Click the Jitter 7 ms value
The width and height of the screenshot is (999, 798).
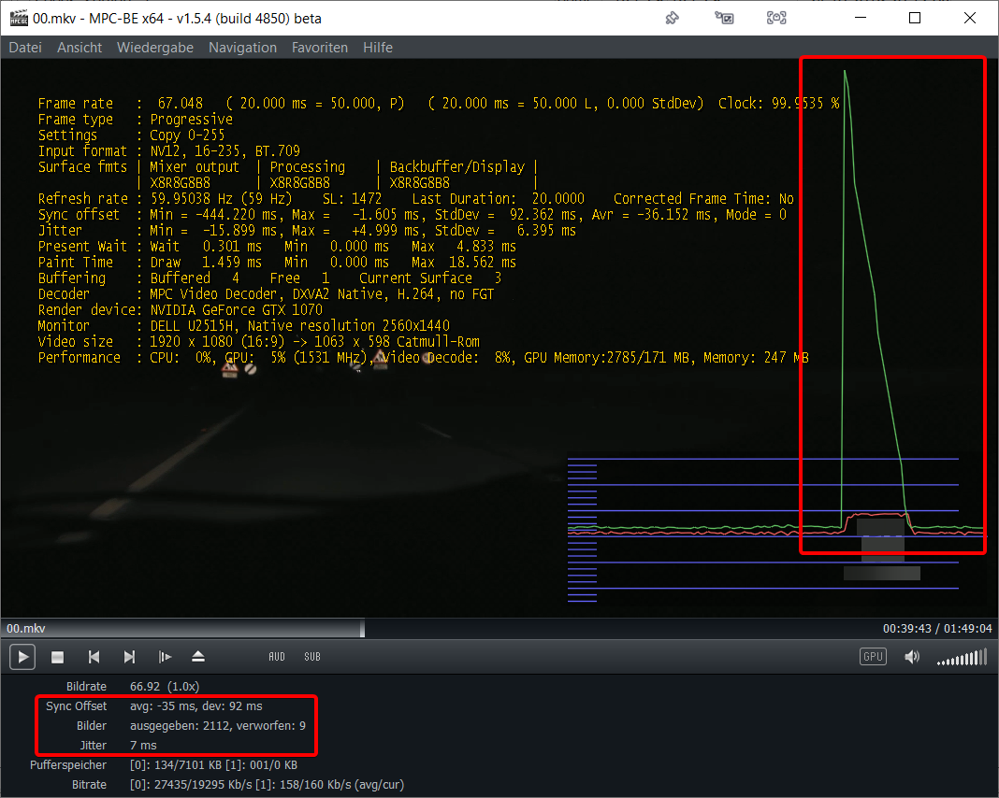[143, 746]
